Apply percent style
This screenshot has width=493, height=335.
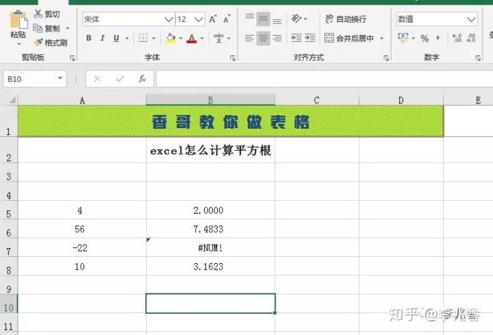click(x=425, y=38)
